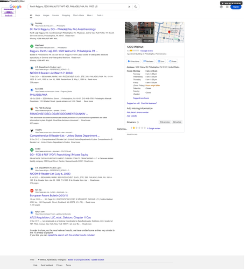Viewport: 247px width, 269px height.
Task: Click the Scribd favicon
Action: 32,150
